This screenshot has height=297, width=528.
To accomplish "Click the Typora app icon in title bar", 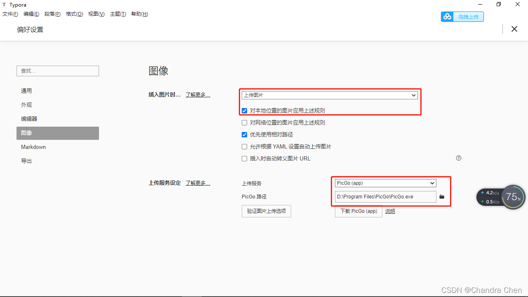I will pos(4,5).
